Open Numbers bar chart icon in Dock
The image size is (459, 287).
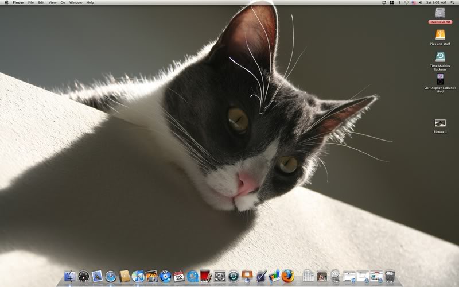274,276
